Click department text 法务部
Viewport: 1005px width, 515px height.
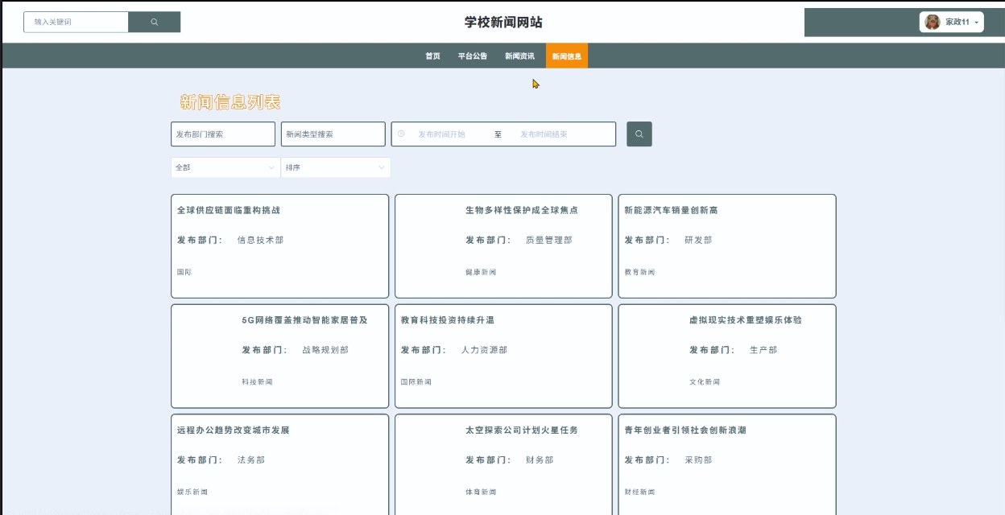click(251, 460)
